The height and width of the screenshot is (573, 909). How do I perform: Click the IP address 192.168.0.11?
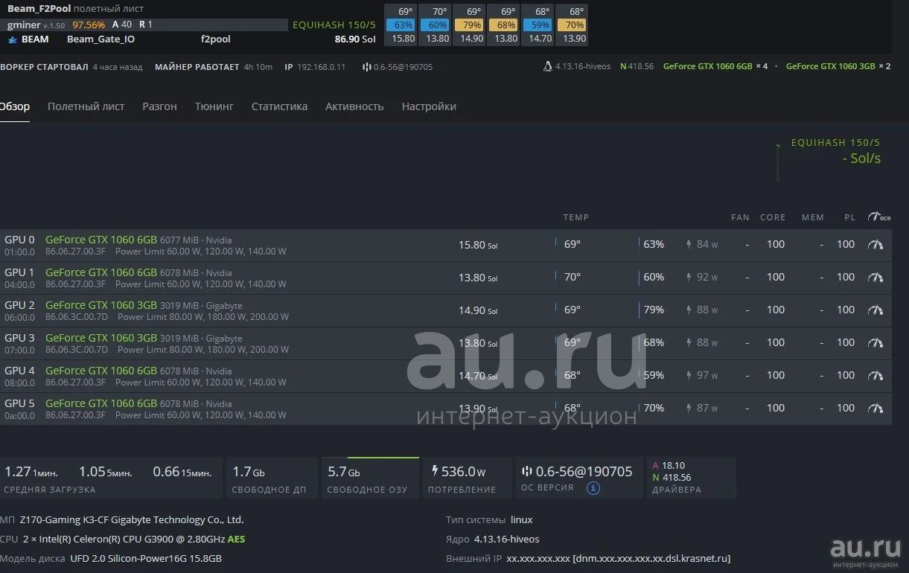point(321,67)
